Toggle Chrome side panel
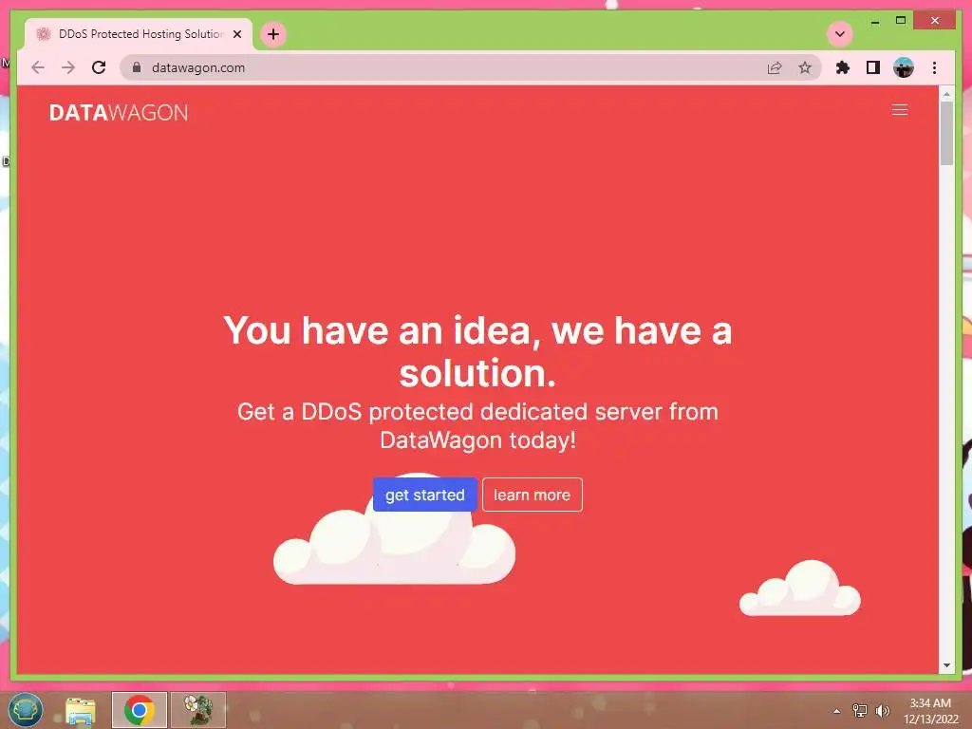972x729 pixels. [873, 67]
